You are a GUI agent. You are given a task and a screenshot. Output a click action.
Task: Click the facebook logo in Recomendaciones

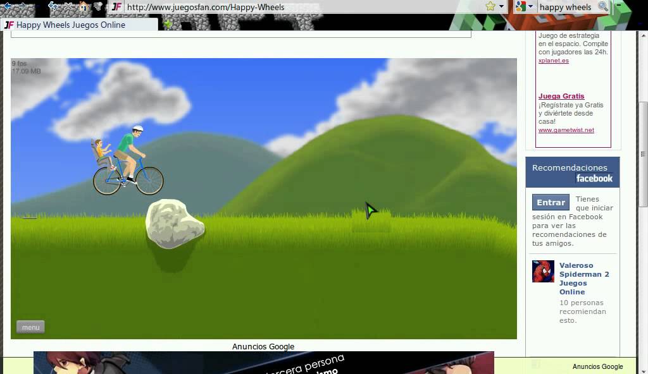pos(594,178)
